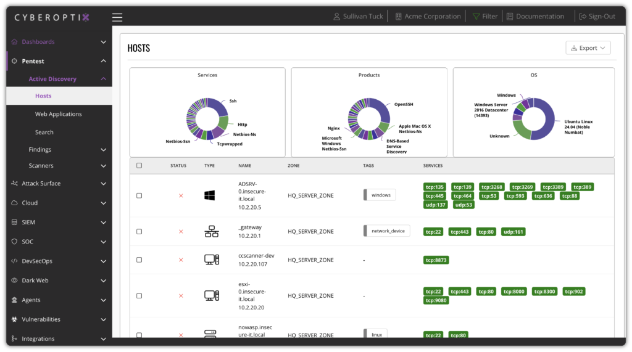Screen dimensions: 632x352
Task: Check the box for the _gateway host
Action: 139,232
